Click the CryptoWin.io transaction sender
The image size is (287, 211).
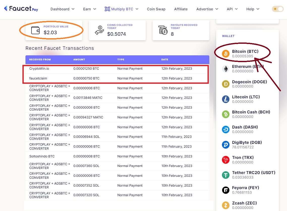[39, 69]
